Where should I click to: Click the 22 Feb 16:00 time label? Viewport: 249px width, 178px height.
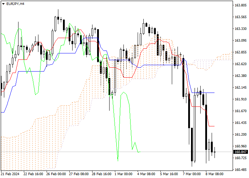point(33,174)
